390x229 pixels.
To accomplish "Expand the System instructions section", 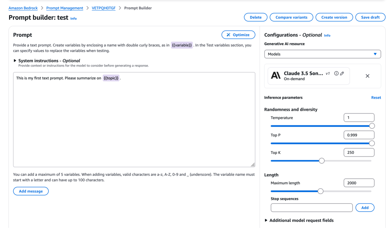I will pos(14,61).
